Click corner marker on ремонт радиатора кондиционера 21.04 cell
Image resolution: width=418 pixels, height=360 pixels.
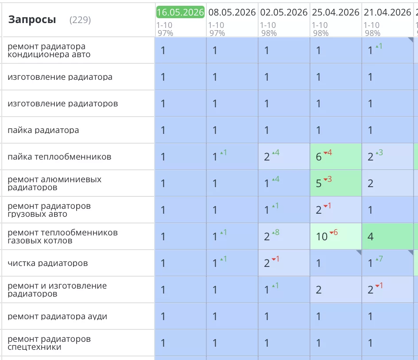pos(411,39)
